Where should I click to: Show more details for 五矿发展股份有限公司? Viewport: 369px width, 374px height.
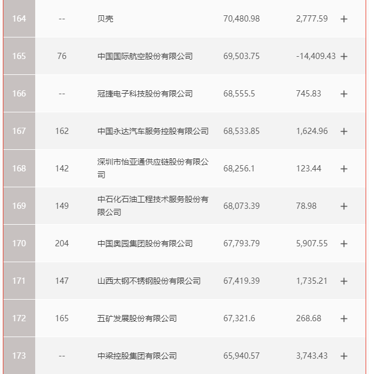(x=343, y=318)
